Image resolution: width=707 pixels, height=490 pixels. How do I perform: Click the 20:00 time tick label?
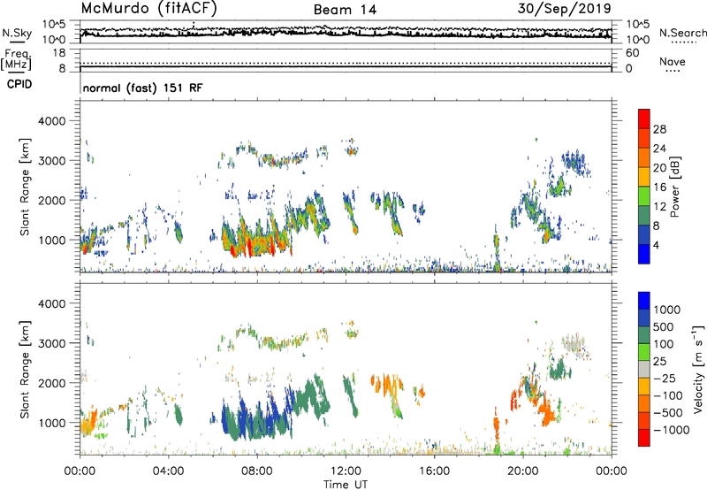[522, 471]
